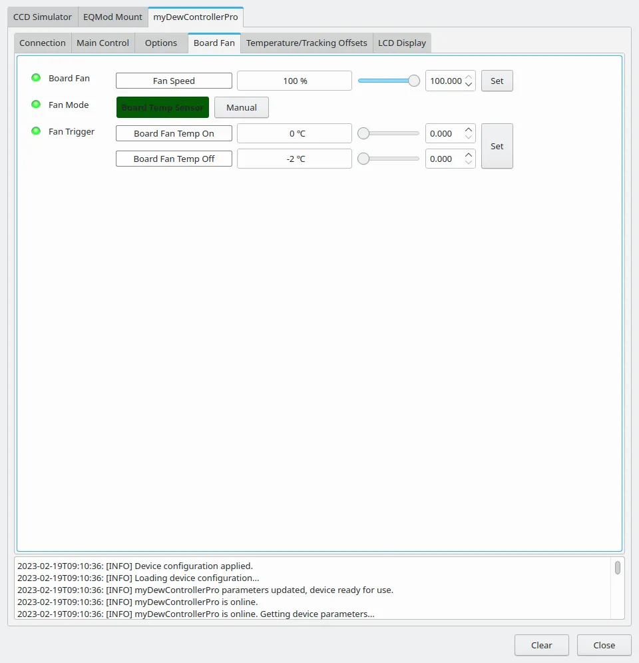Screen dimensions: 639x663
Task: Switch fan mode to Manual
Action: coord(242,107)
